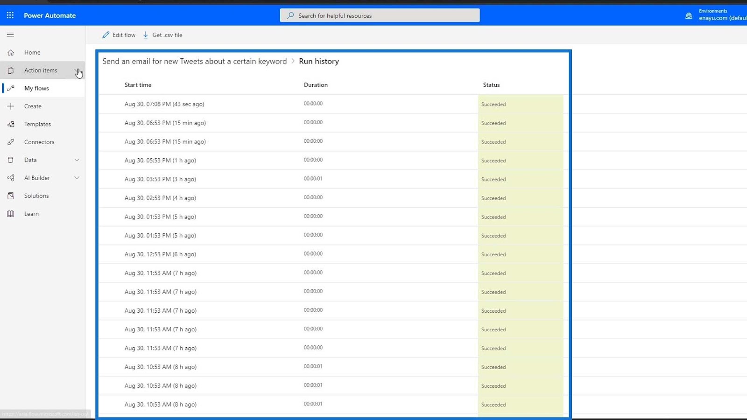Open the run from Aug 30, 02:53 PM
The image size is (747, 420).
pyautogui.click(x=160, y=198)
